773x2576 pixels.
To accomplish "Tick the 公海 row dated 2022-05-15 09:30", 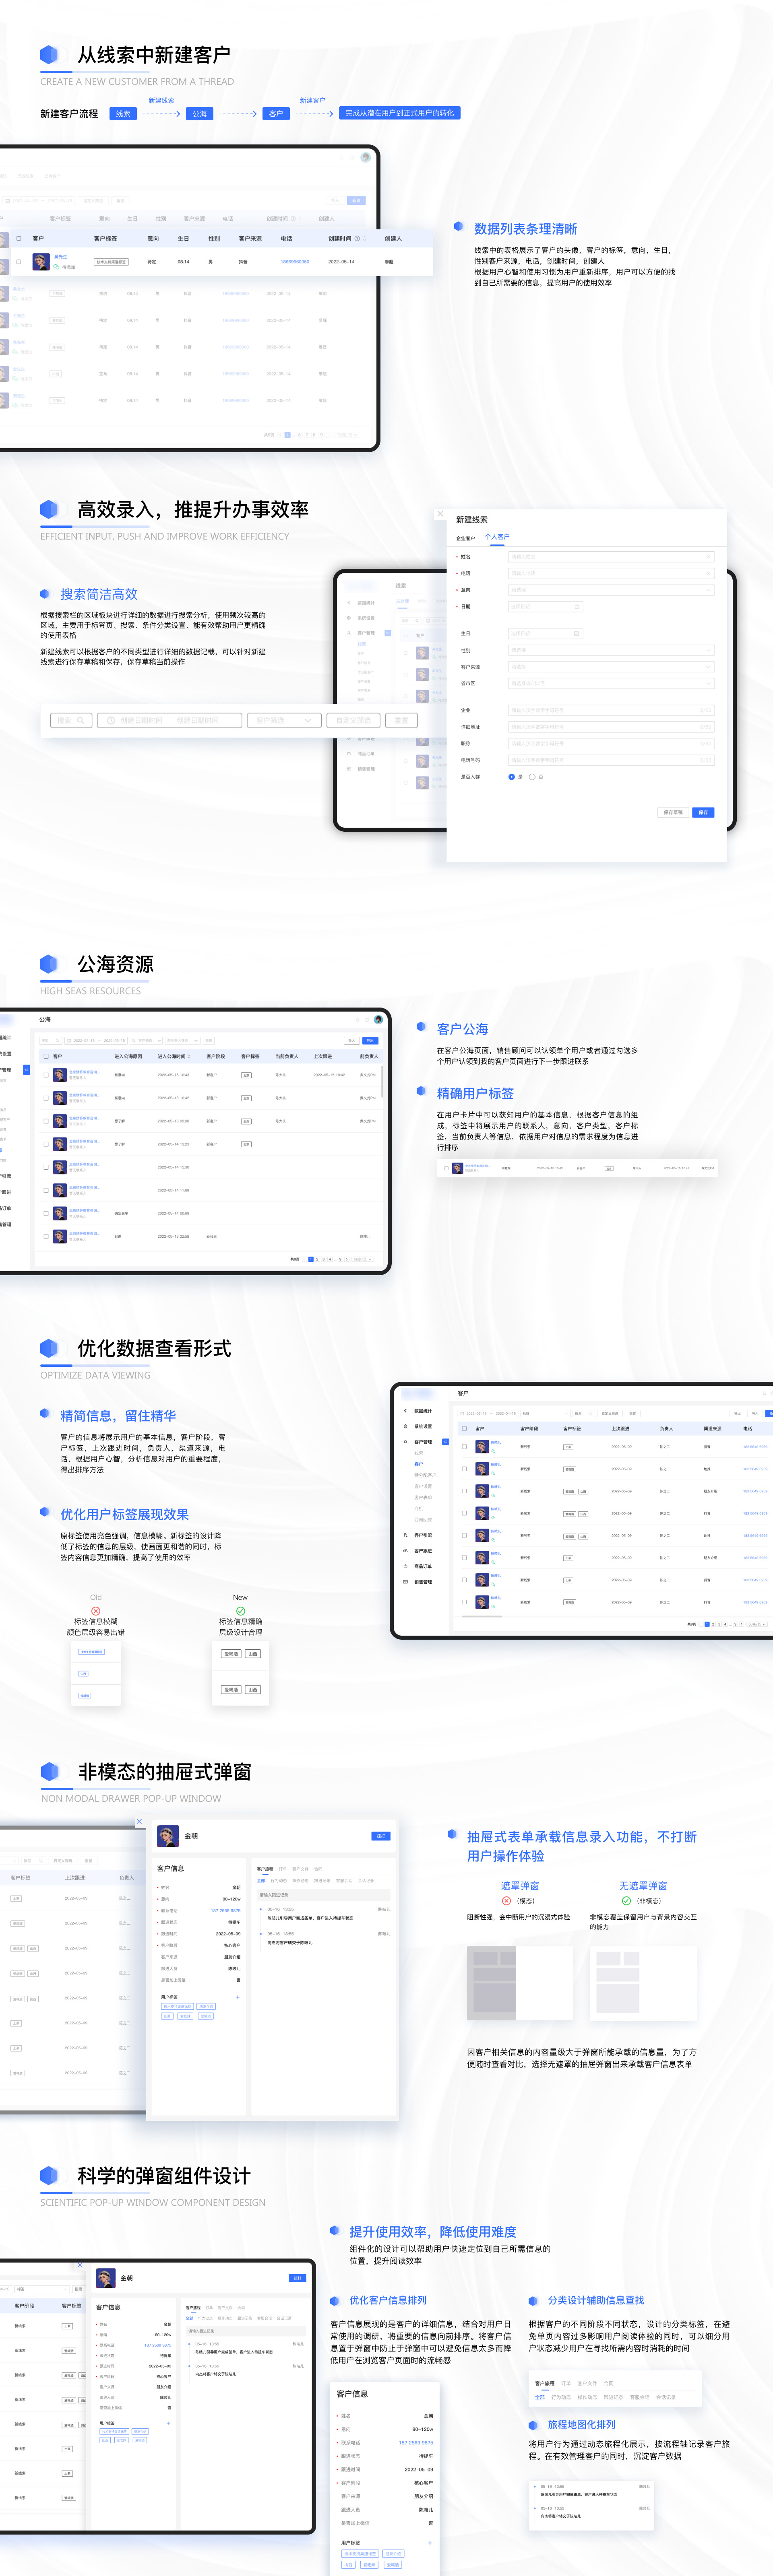I will [46, 1121].
